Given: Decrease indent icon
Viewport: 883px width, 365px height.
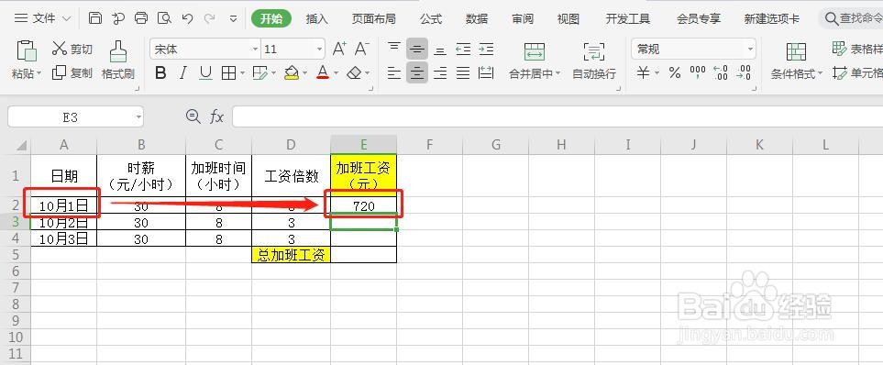Looking at the screenshot, I should pos(463,49).
